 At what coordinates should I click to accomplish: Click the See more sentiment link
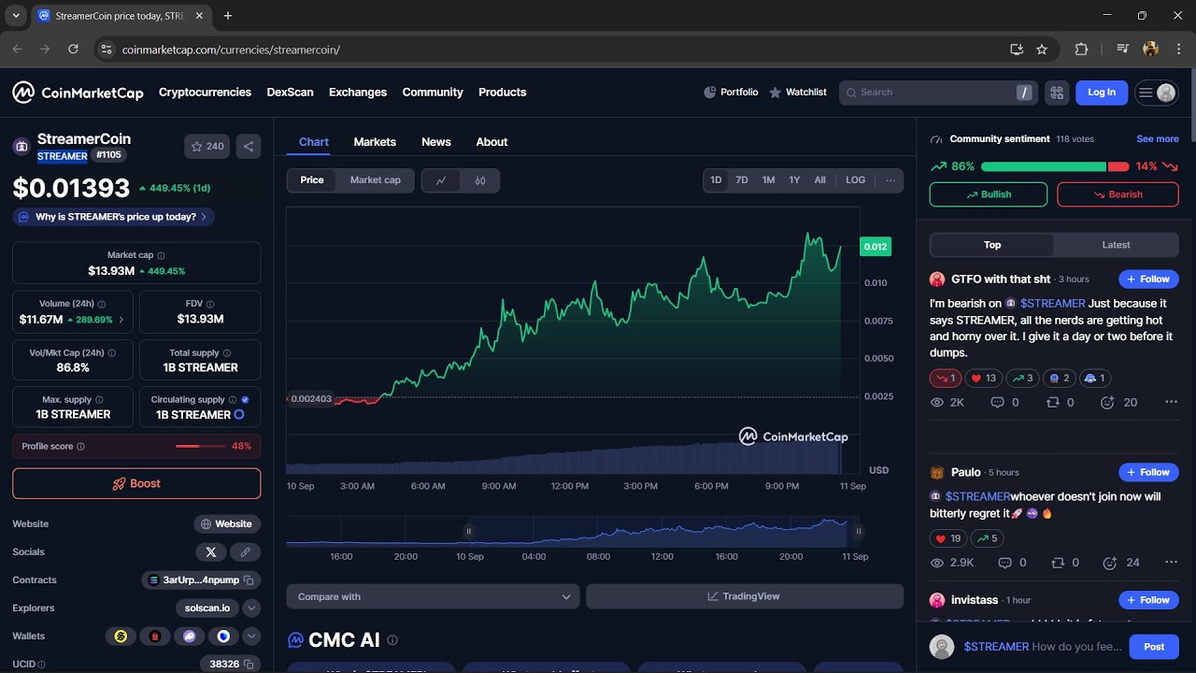click(1158, 139)
